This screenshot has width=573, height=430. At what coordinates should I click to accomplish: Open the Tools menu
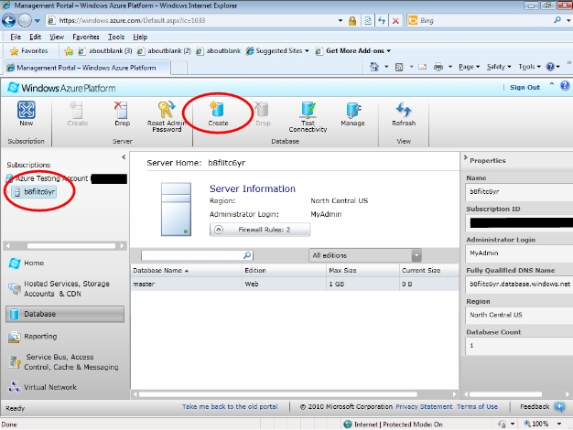(116, 37)
